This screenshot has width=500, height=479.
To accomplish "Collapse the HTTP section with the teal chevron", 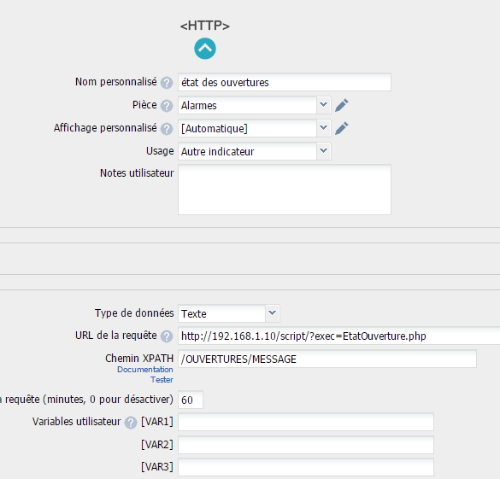I will click(x=205, y=49).
